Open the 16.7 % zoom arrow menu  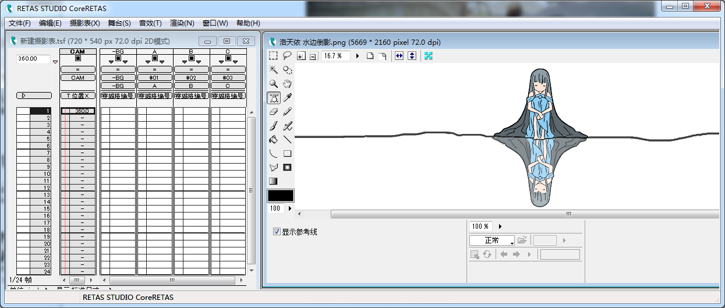(x=358, y=56)
